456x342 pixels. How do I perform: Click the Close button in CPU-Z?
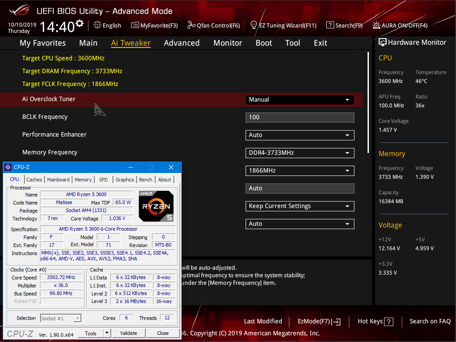click(163, 333)
